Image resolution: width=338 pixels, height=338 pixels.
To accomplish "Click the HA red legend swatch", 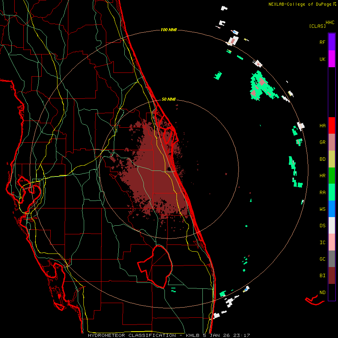I will pyautogui.click(x=332, y=125).
